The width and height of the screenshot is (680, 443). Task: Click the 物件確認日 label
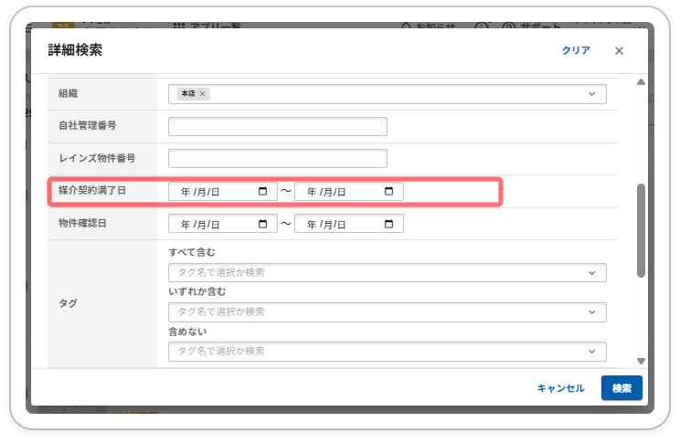click(x=82, y=223)
